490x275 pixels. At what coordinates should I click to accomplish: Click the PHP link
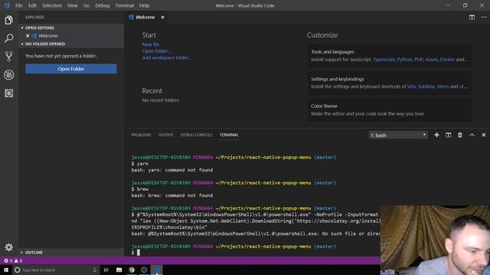pyautogui.click(x=419, y=60)
